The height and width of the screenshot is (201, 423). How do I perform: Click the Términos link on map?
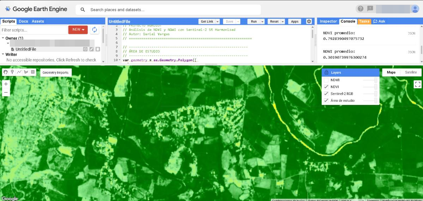click(373, 200)
